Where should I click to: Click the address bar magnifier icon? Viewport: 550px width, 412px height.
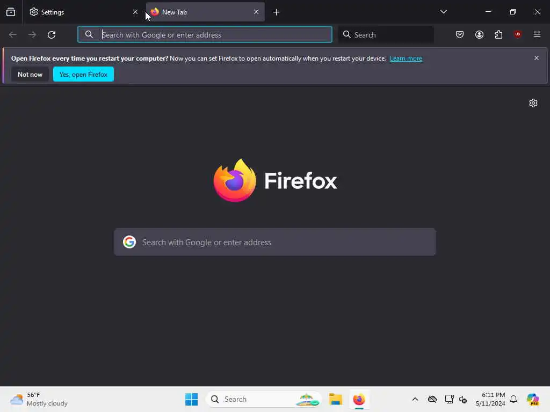click(89, 34)
